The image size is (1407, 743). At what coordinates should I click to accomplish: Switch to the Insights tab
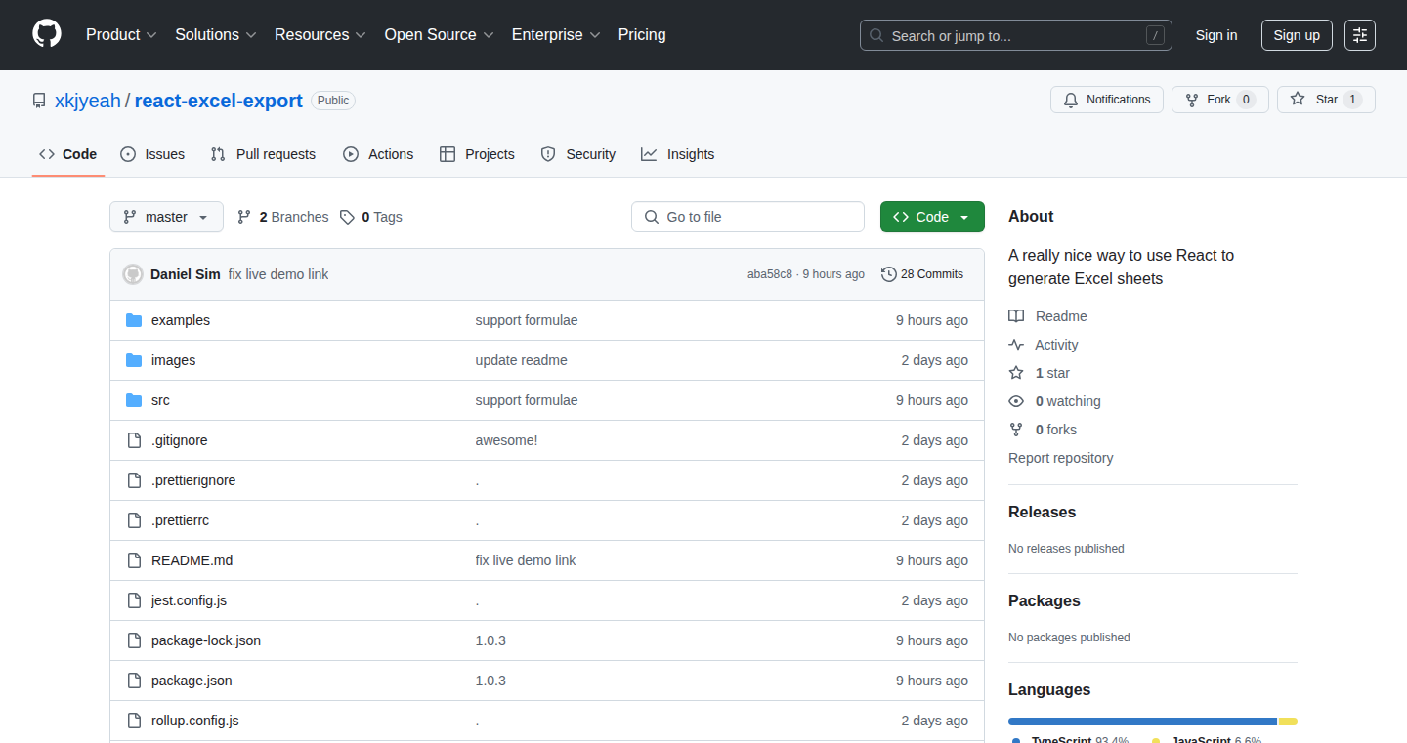pos(678,154)
